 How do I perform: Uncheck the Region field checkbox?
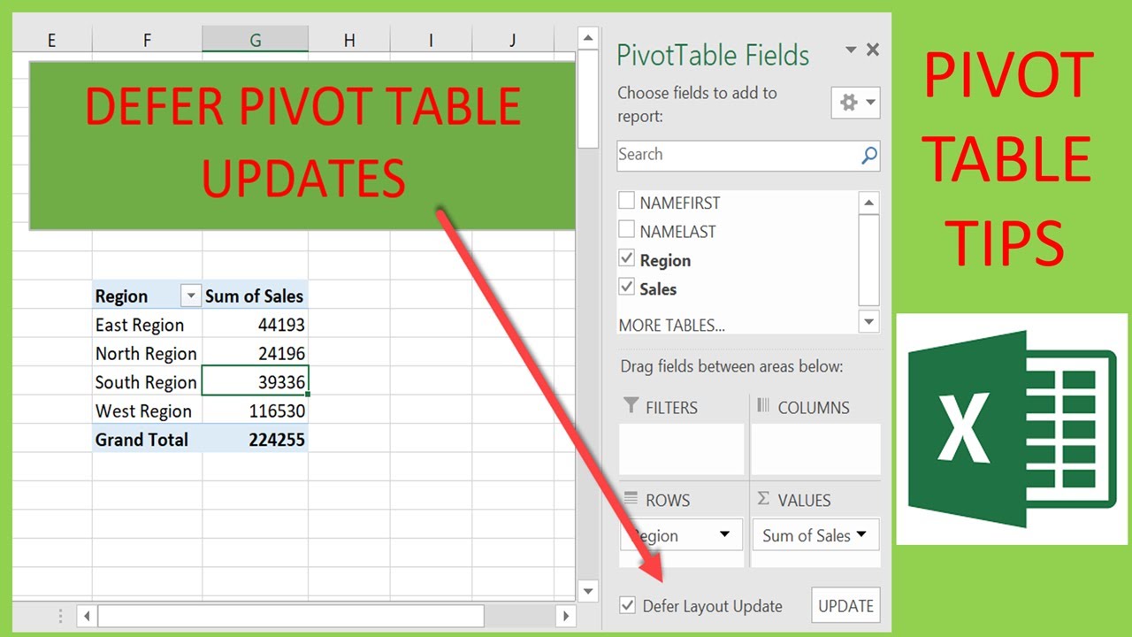(x=627, y=259)
